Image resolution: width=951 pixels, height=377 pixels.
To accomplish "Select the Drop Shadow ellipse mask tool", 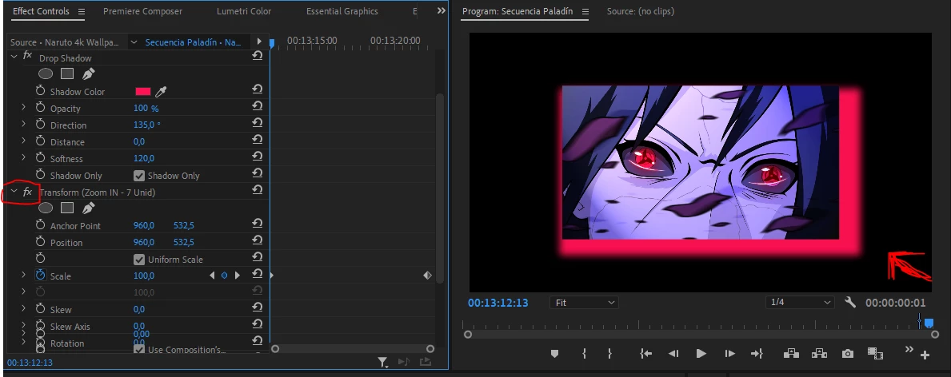I will pyautogui.click(x=46, y=74).
